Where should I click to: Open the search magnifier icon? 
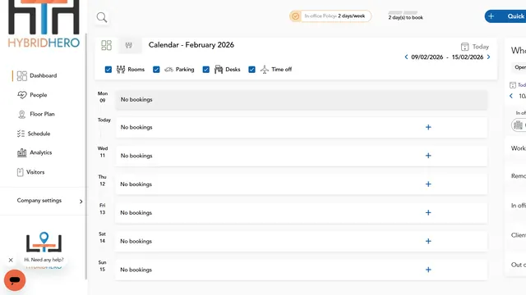point(102,17)
